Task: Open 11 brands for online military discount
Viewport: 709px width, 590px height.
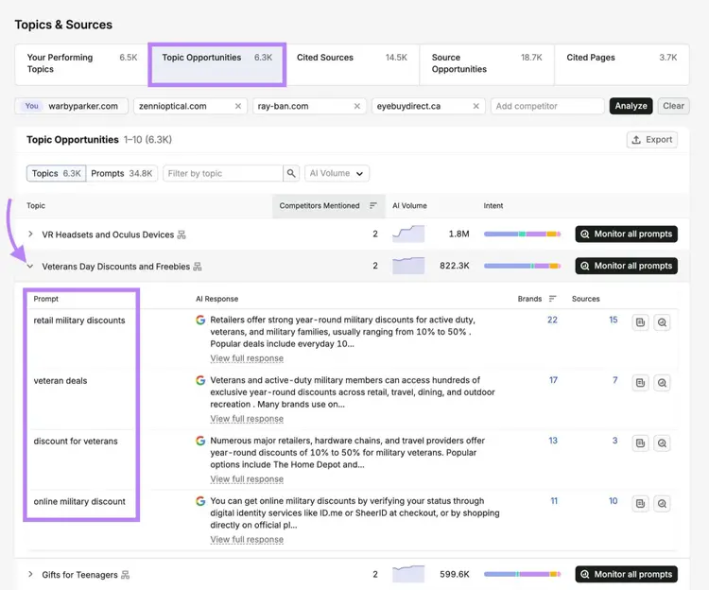Action: tap(554, 501)
